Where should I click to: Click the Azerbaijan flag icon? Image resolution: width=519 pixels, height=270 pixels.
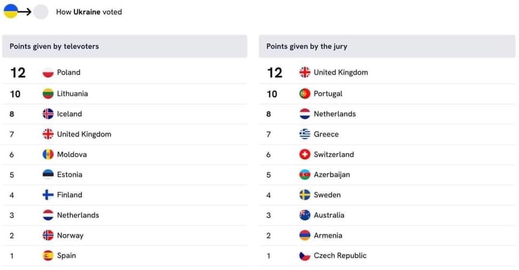[x=305, y=174]
